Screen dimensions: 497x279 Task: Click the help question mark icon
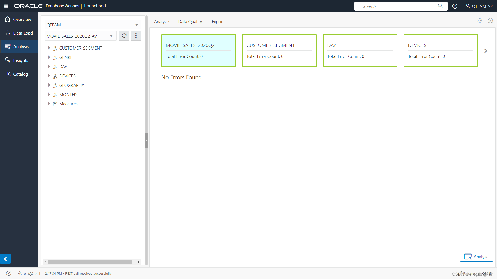(x=455, y=6)
